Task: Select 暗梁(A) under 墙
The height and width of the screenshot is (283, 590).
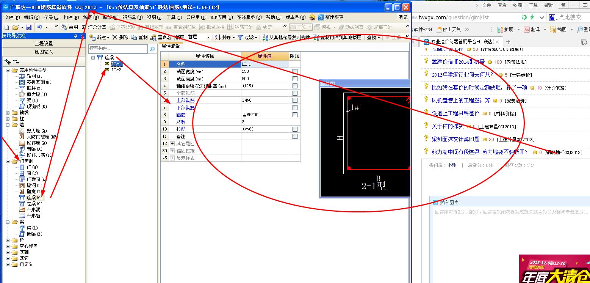Action: click(x=31, y=149)
